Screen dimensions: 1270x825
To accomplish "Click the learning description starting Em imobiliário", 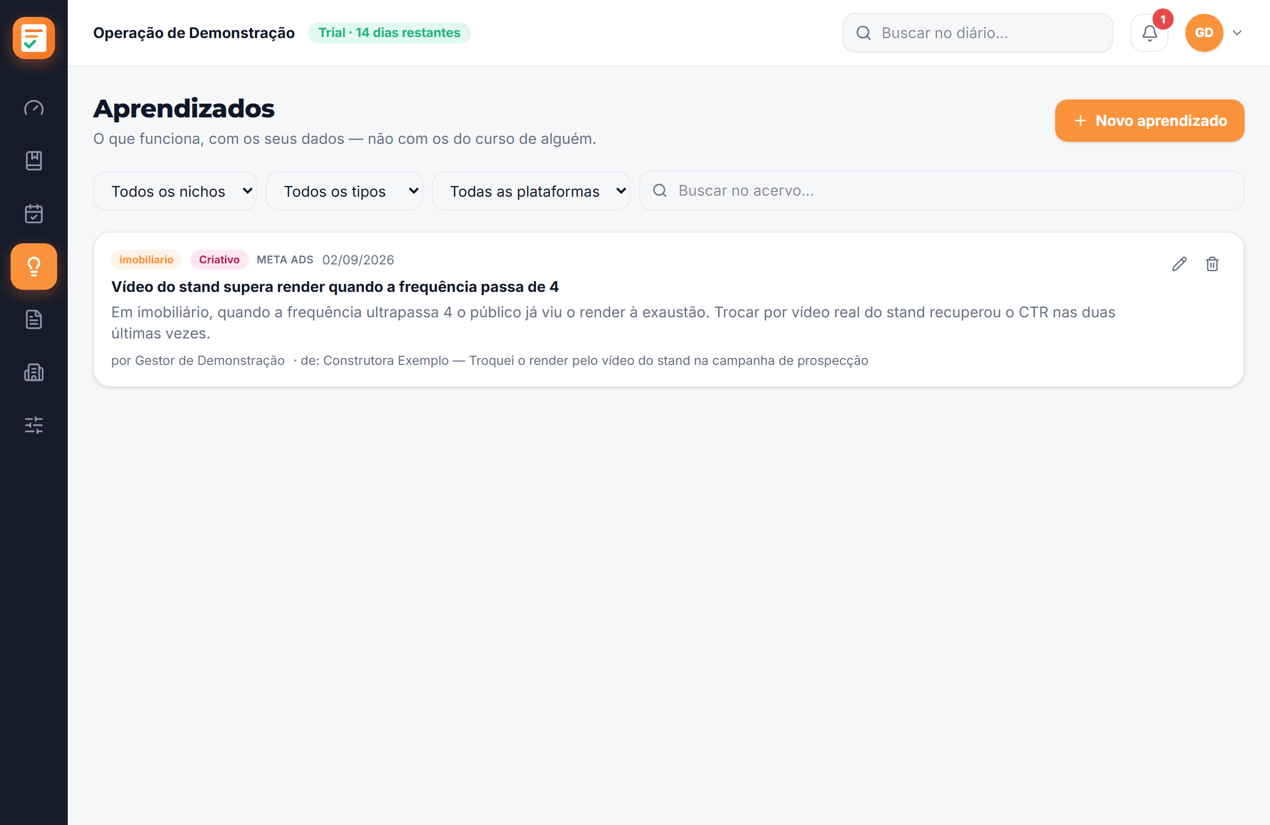I will (613, 323).
